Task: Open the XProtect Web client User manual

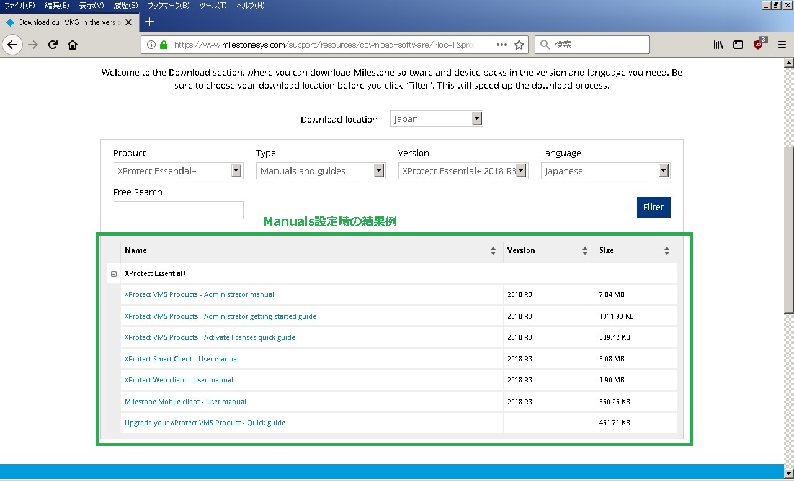Action: tap(179, 380)
